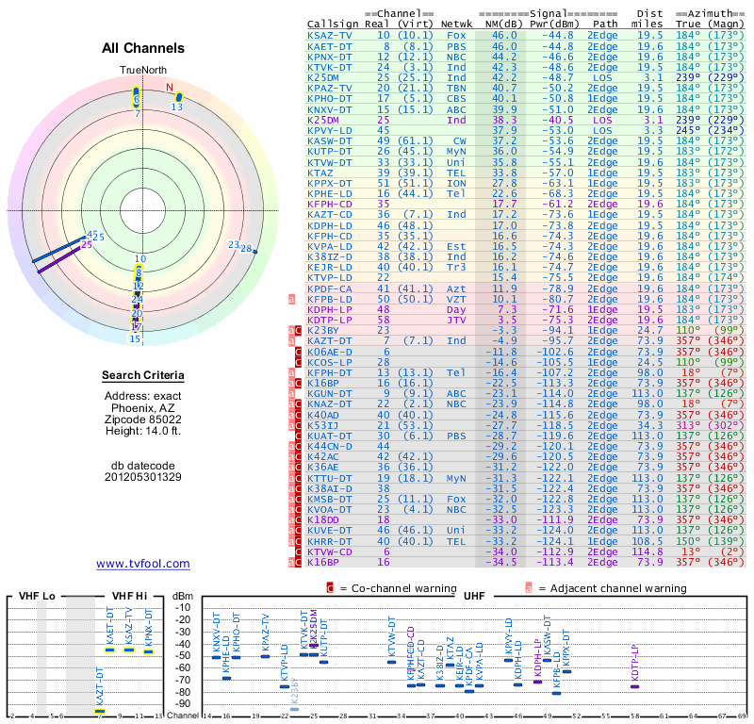Click the Co-channel warning legend text
The image size is (754, 724).
pyautogui.click(x=404, y=588)
